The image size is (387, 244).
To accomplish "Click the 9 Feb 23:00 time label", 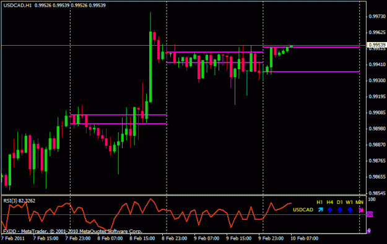I will point(271,238).
